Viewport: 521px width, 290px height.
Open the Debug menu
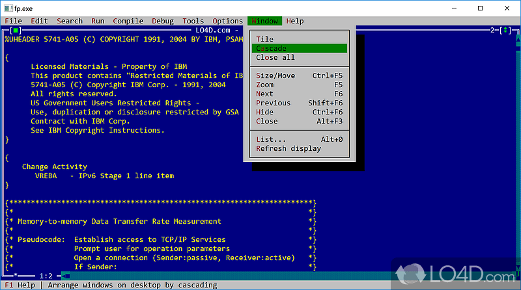[162, 21]
